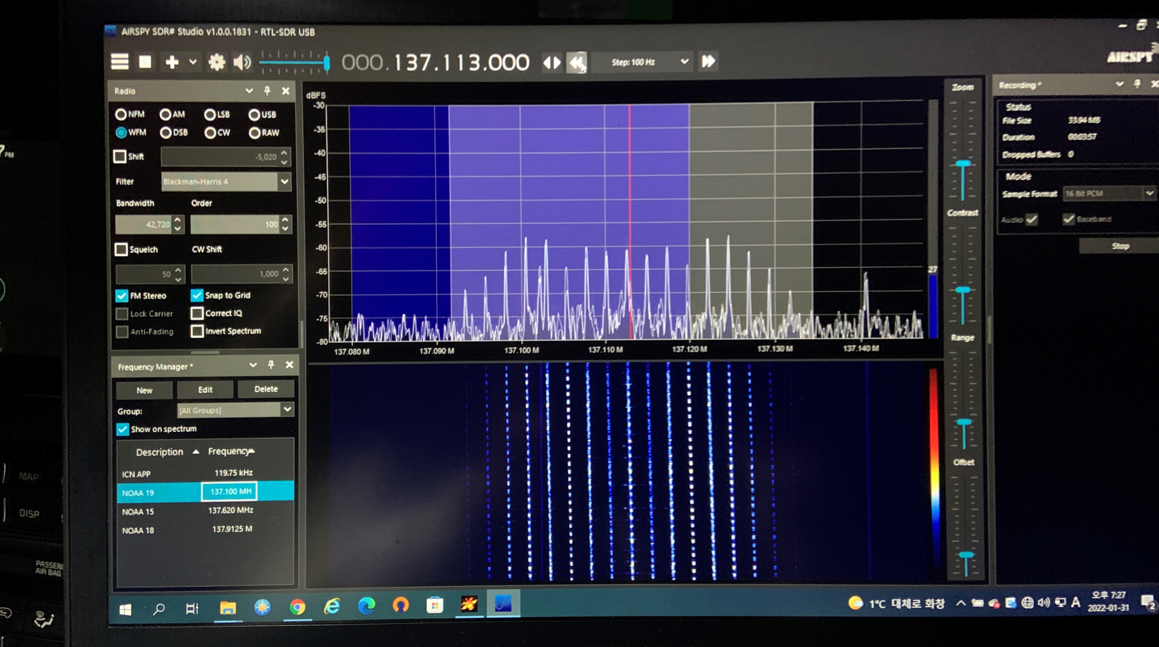The width and height of the screenshot is (1159, 647).
Task: Select the ICN APP frequency entry
Action: tap(205, 474)
